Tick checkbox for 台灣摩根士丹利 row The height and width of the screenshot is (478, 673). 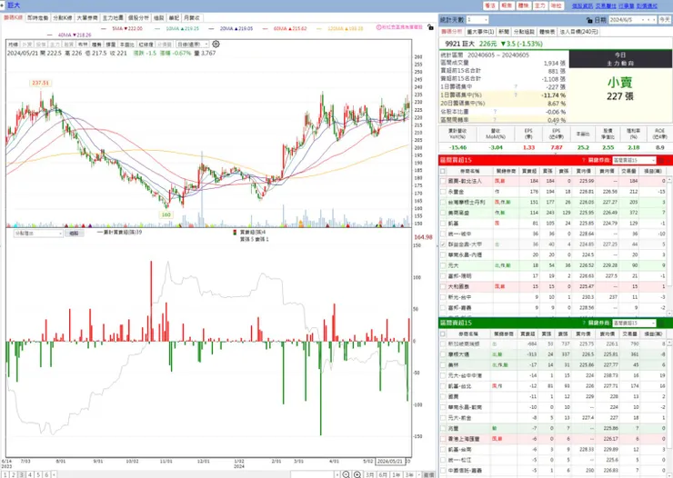tap(443, 202)
